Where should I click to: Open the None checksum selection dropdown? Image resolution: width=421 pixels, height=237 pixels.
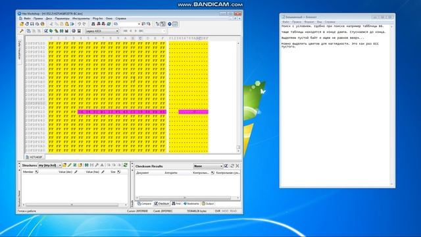208,166
